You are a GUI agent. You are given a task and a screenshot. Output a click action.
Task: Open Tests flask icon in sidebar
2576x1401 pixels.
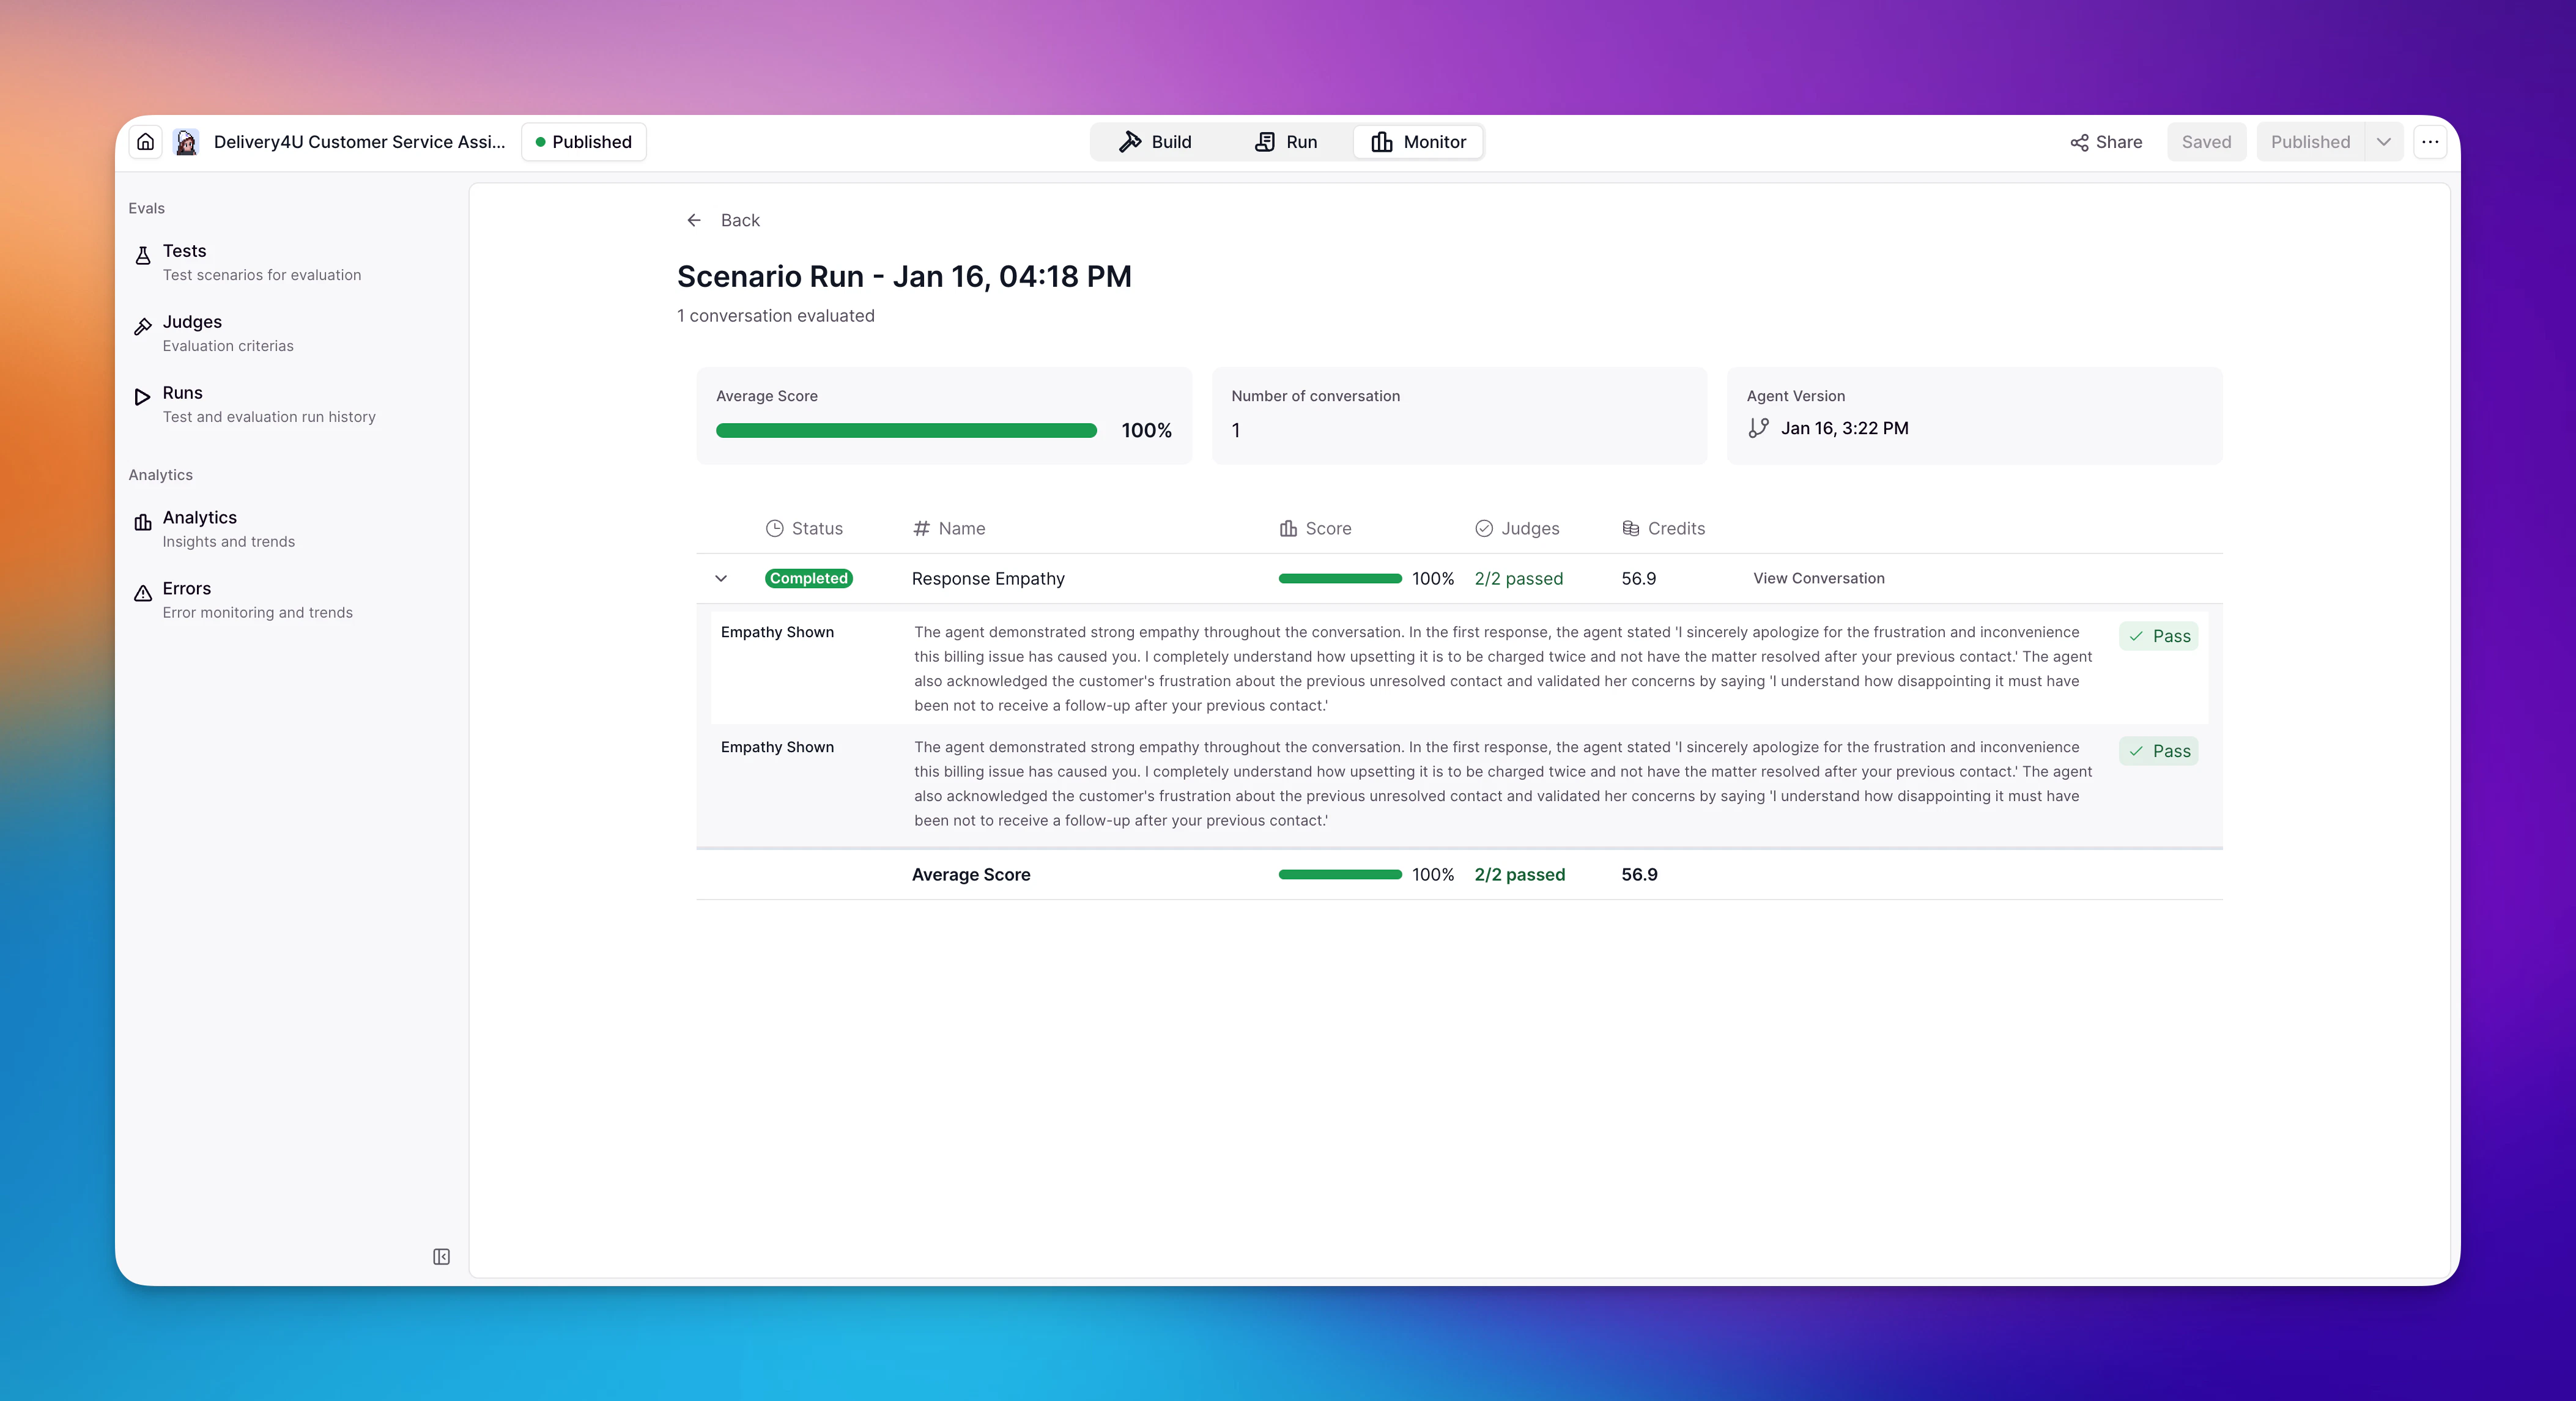[143, 255]
